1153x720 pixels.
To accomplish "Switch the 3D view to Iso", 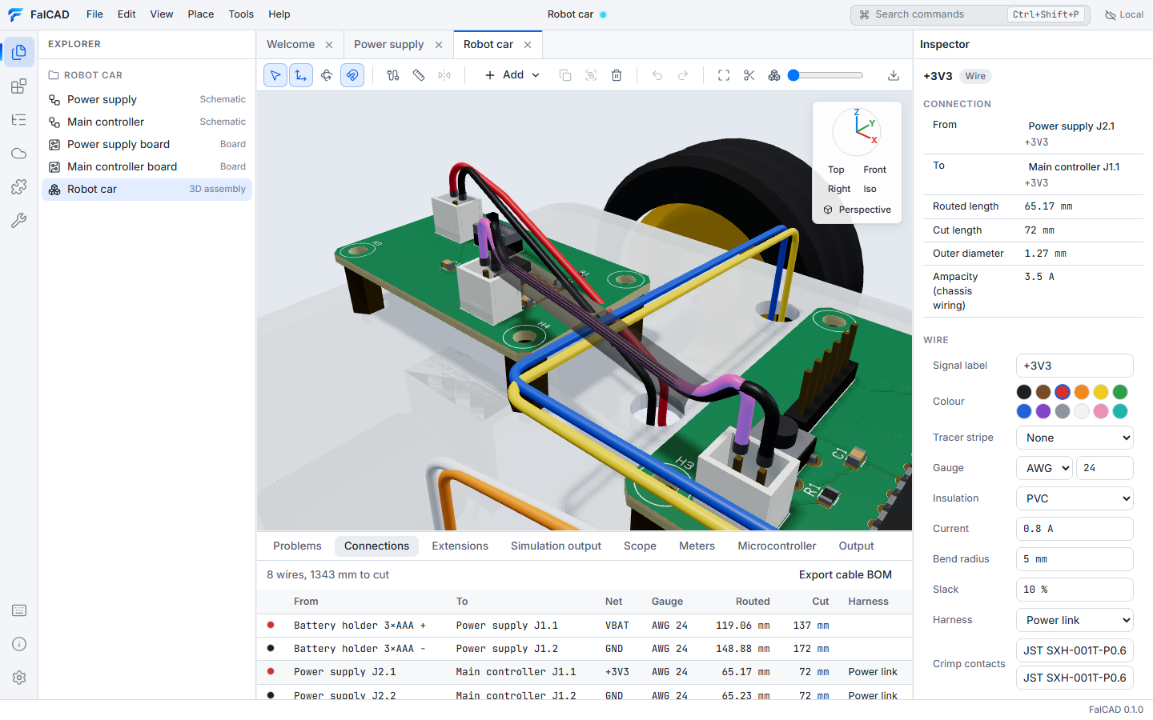I will point(870,189).
